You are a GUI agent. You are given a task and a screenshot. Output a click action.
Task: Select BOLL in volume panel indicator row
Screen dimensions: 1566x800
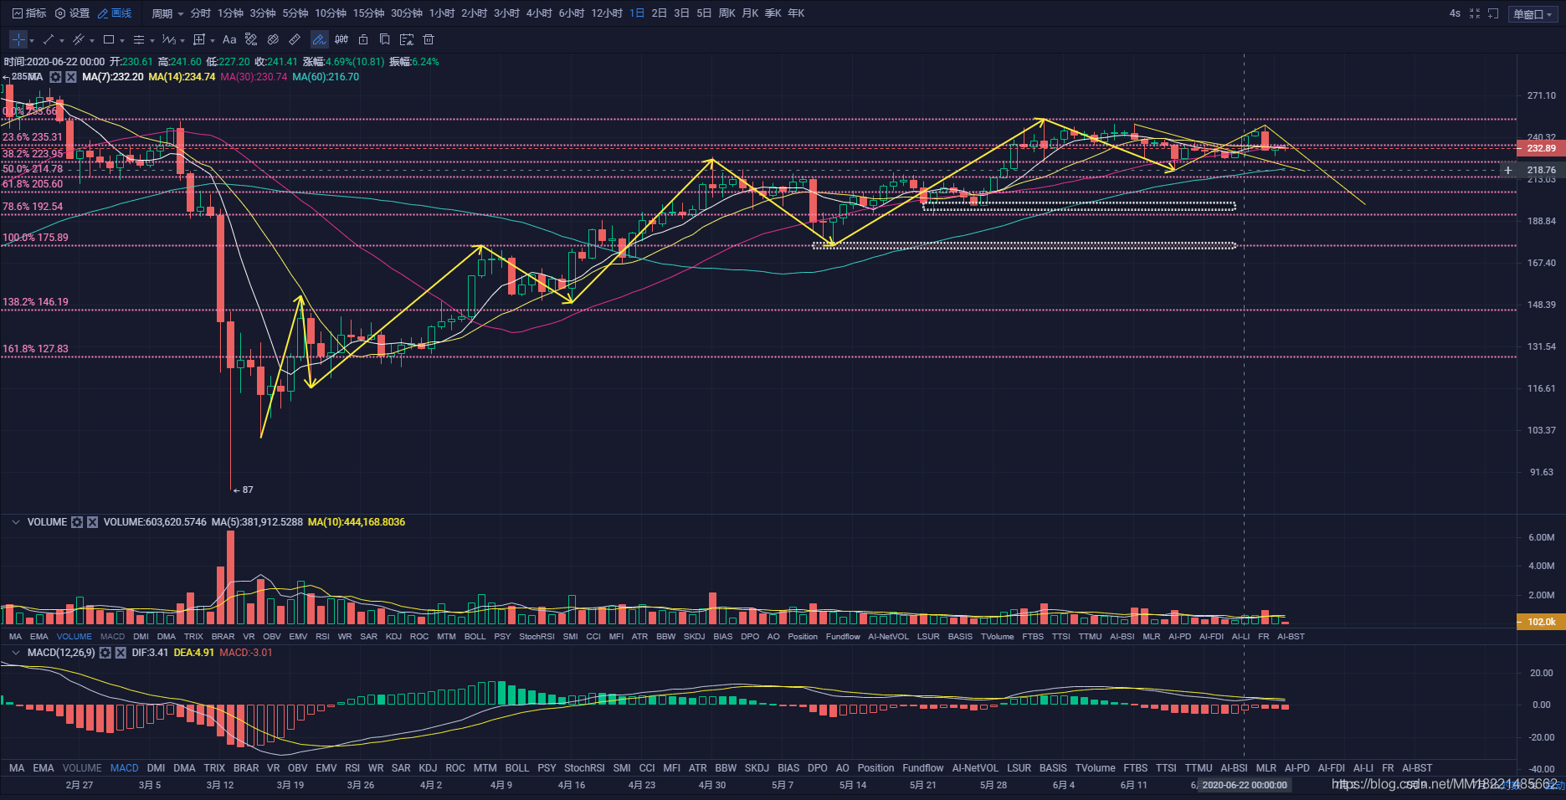(475, 637)
